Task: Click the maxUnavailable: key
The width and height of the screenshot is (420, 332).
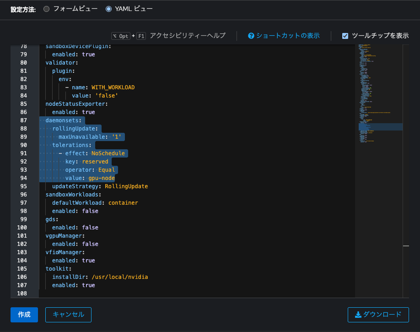Action: 83,137
